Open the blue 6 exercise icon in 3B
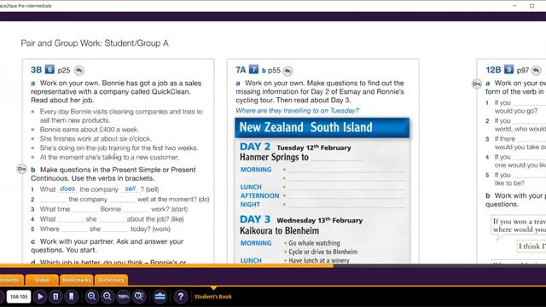Screen dimensions: 546x307 49,70
